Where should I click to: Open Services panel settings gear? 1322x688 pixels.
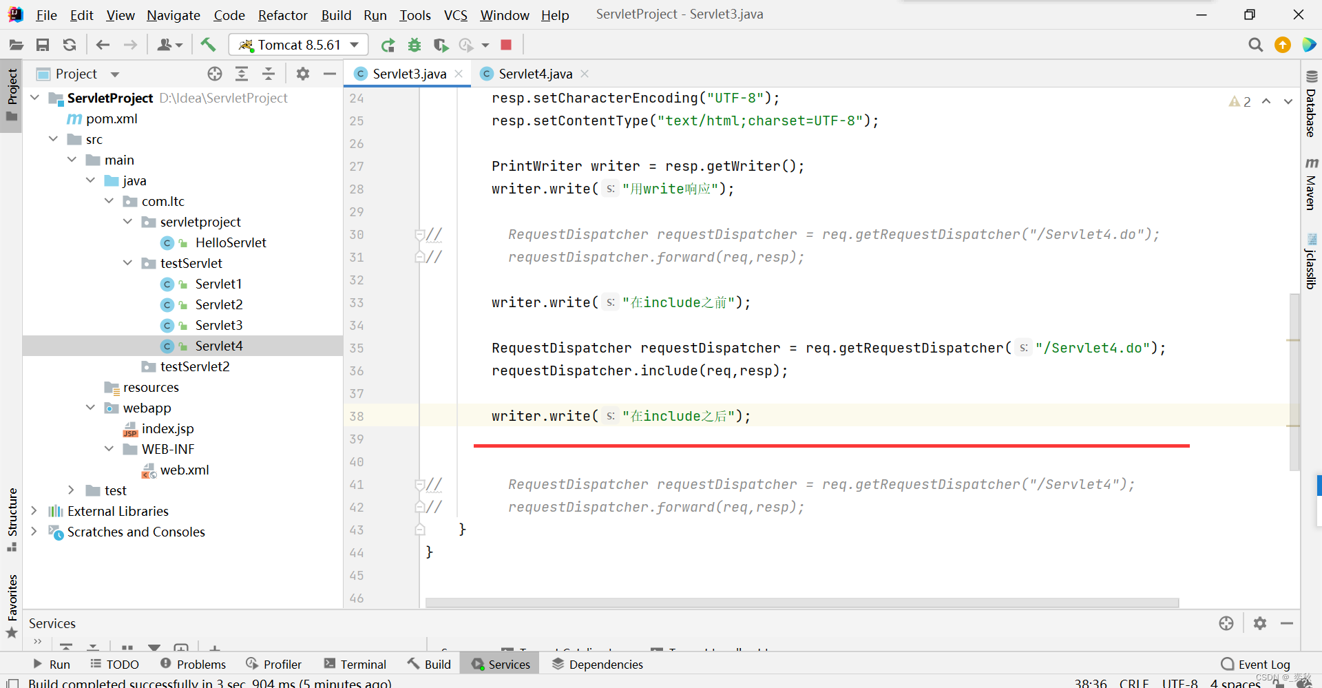click(x=1260, y=623)
